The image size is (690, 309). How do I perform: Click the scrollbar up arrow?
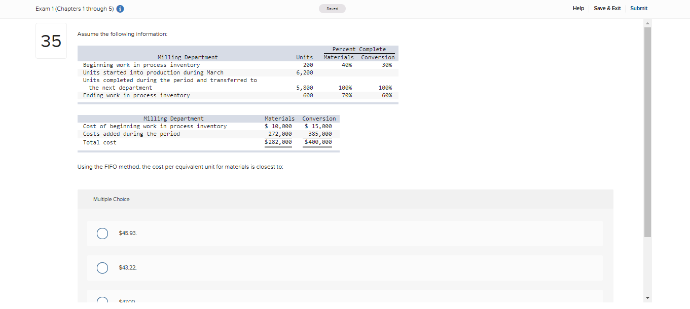(x=647, y=22)
